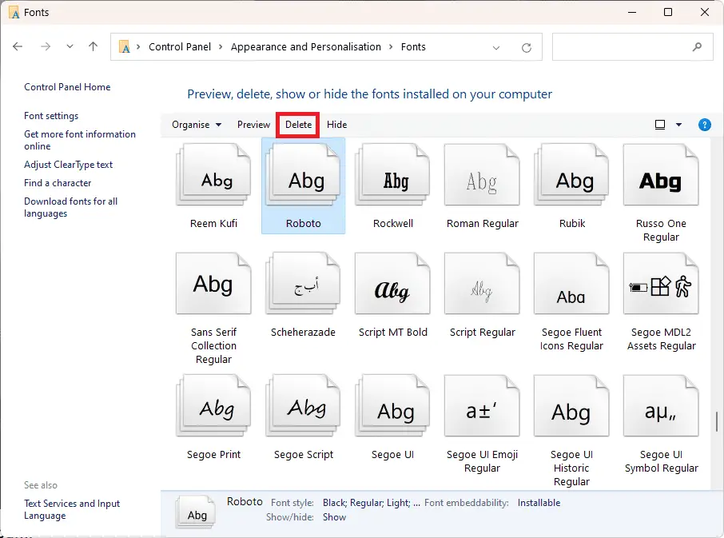The width and height of the screenshot is (724, 538).
Task: Select the Russo One Regular font icon
Action: pos(661,174)
